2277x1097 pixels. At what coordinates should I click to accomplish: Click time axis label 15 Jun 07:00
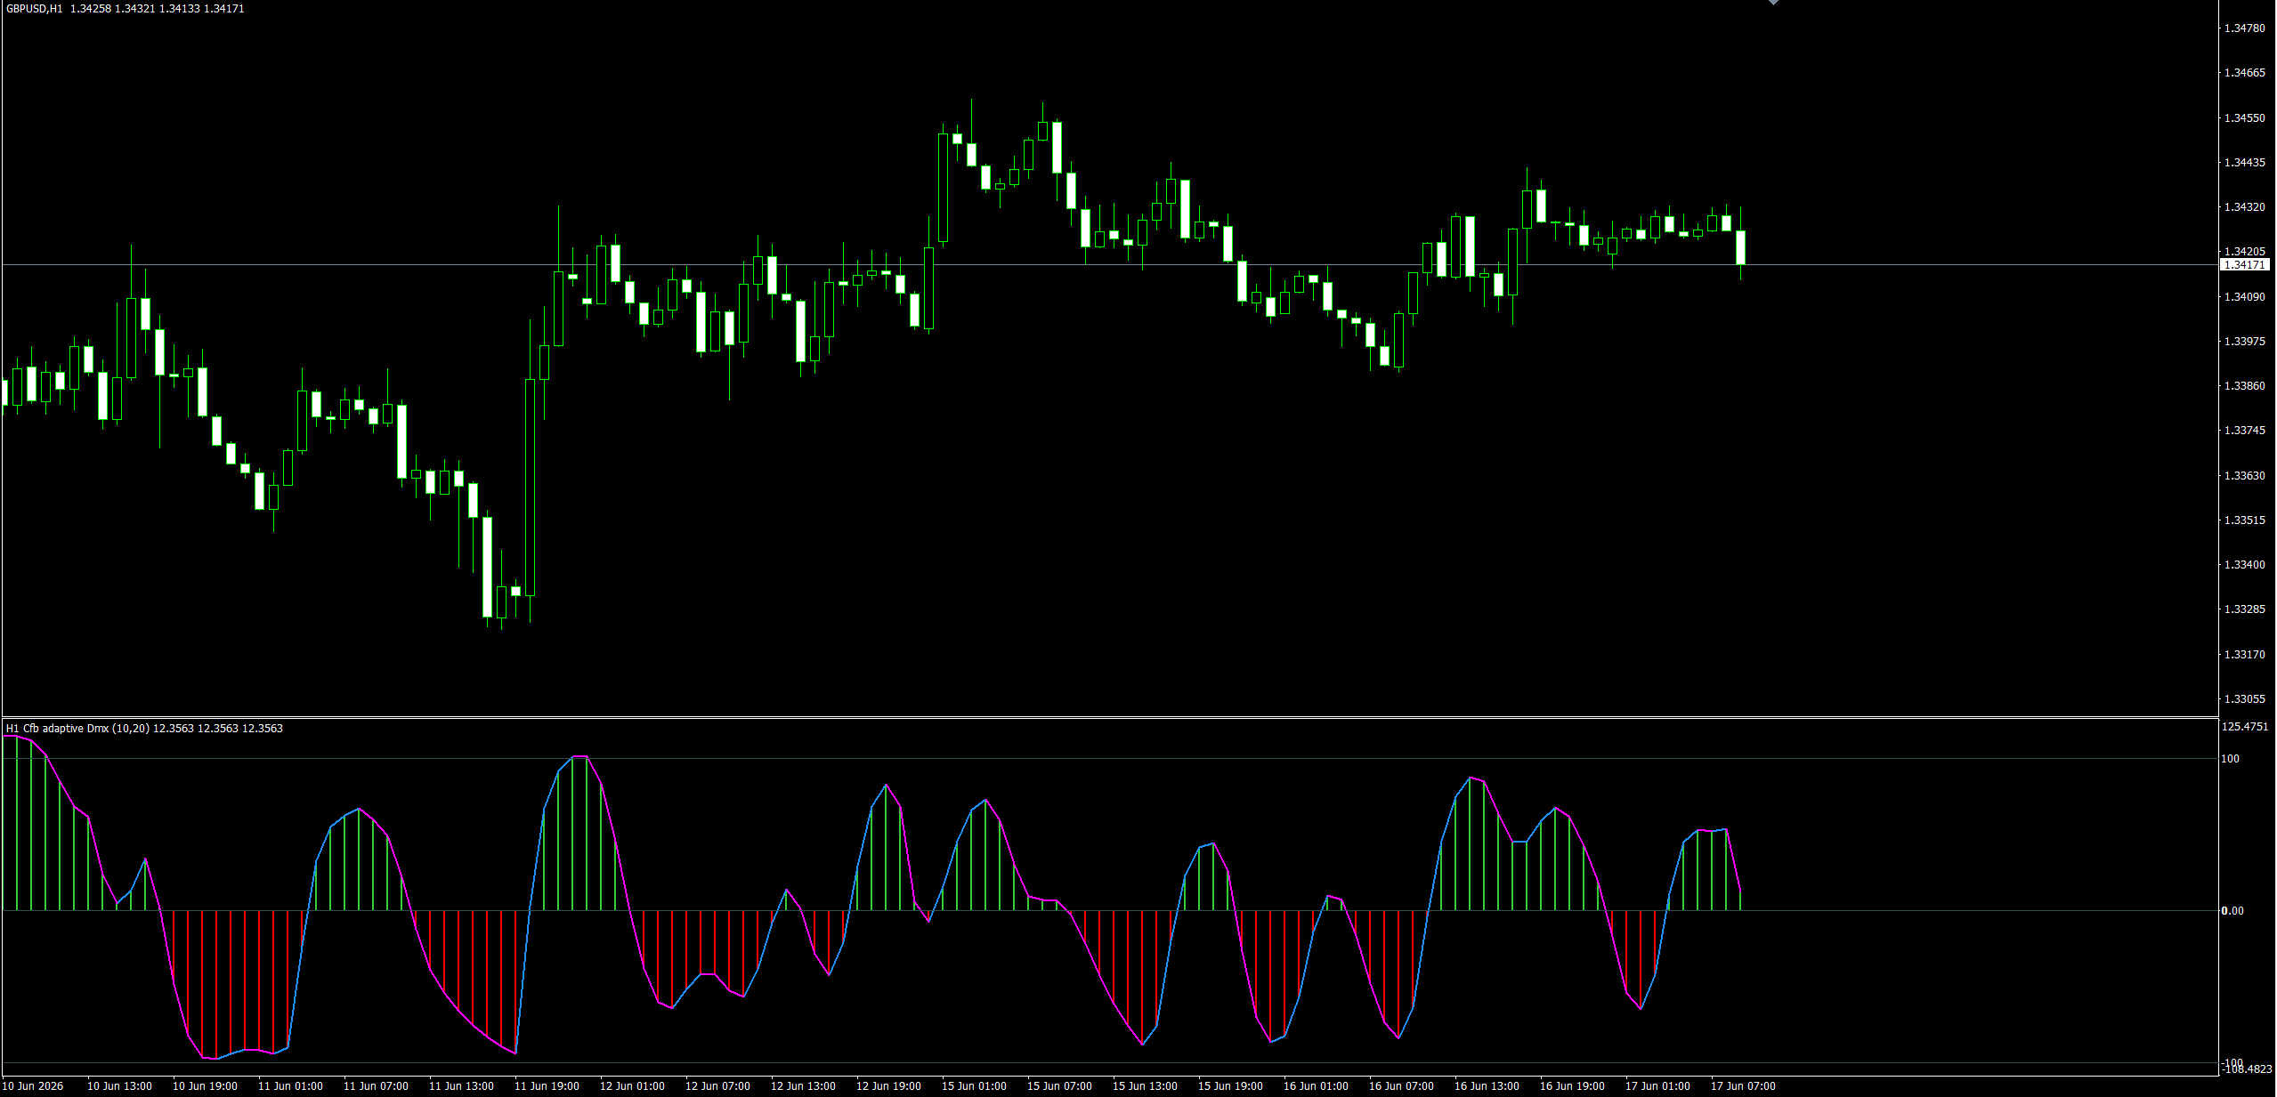point(1059,1086)
